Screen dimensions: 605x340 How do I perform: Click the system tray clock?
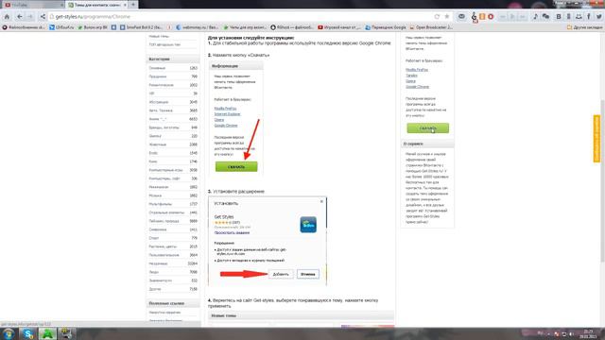click(588, 333)
